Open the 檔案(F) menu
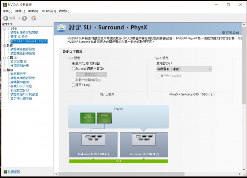 (8, 11)
